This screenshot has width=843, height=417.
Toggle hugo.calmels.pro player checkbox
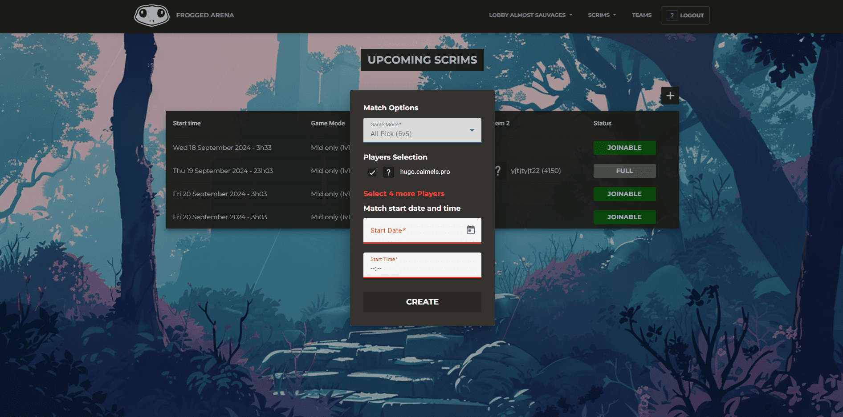tap(372, 172)
